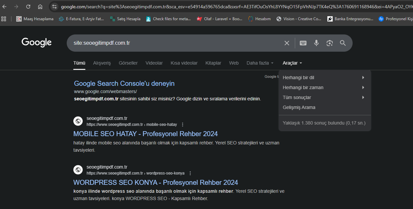413x209 pixels.
Task: Click the Yaklaşık 1.380 sonuç bulundu text
Action: (x=324, y=123)
